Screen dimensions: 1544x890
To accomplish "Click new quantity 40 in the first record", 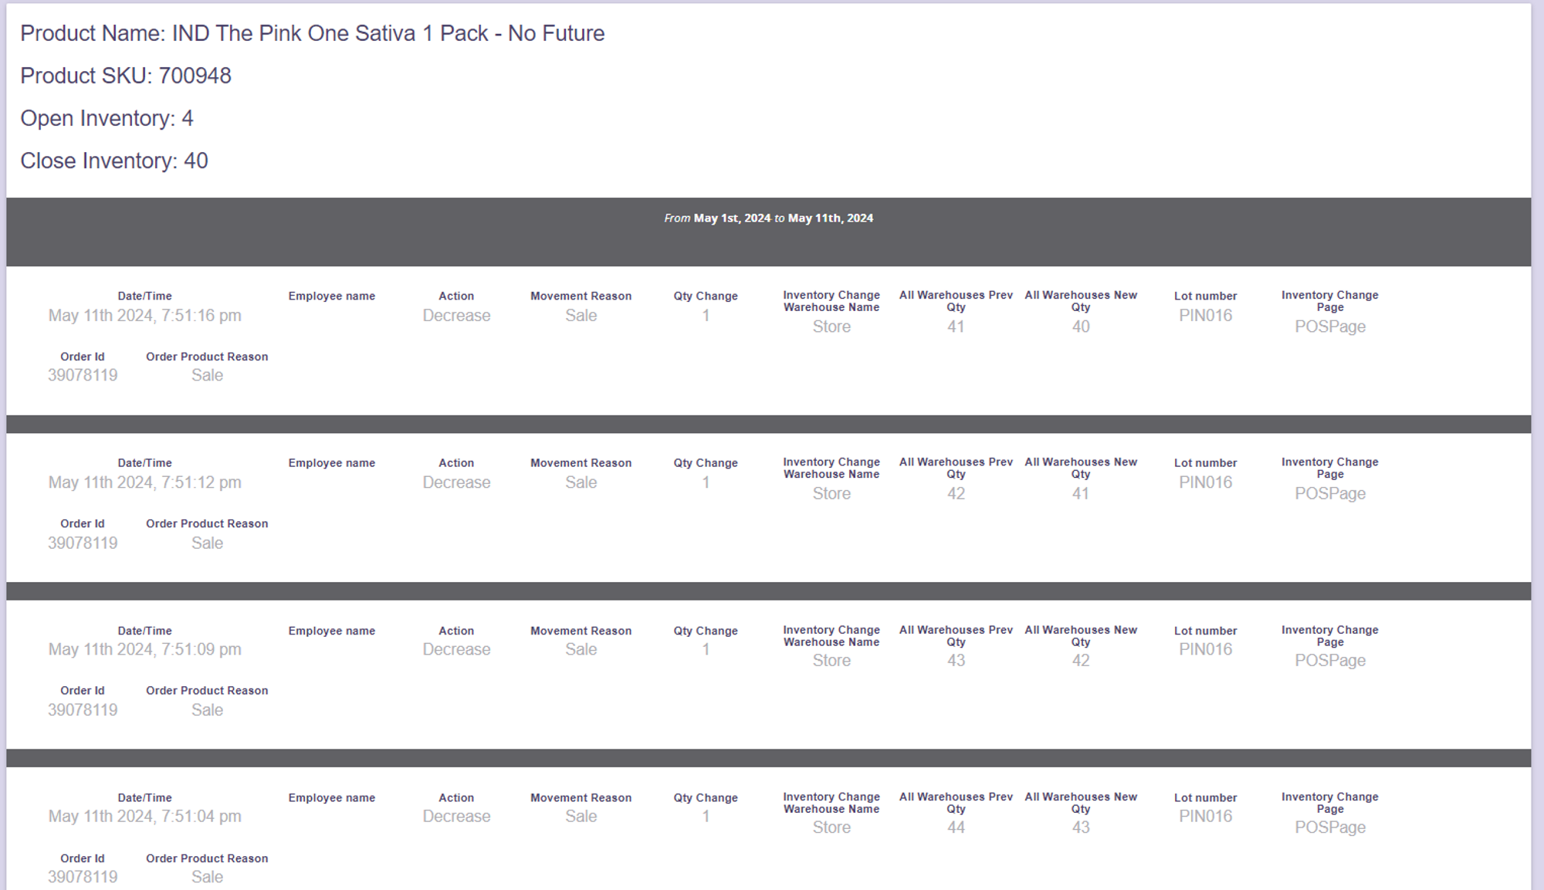I will 1080,327.
